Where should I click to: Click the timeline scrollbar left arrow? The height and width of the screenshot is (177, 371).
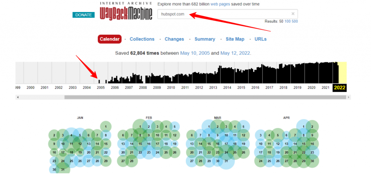tap(18, 97)
